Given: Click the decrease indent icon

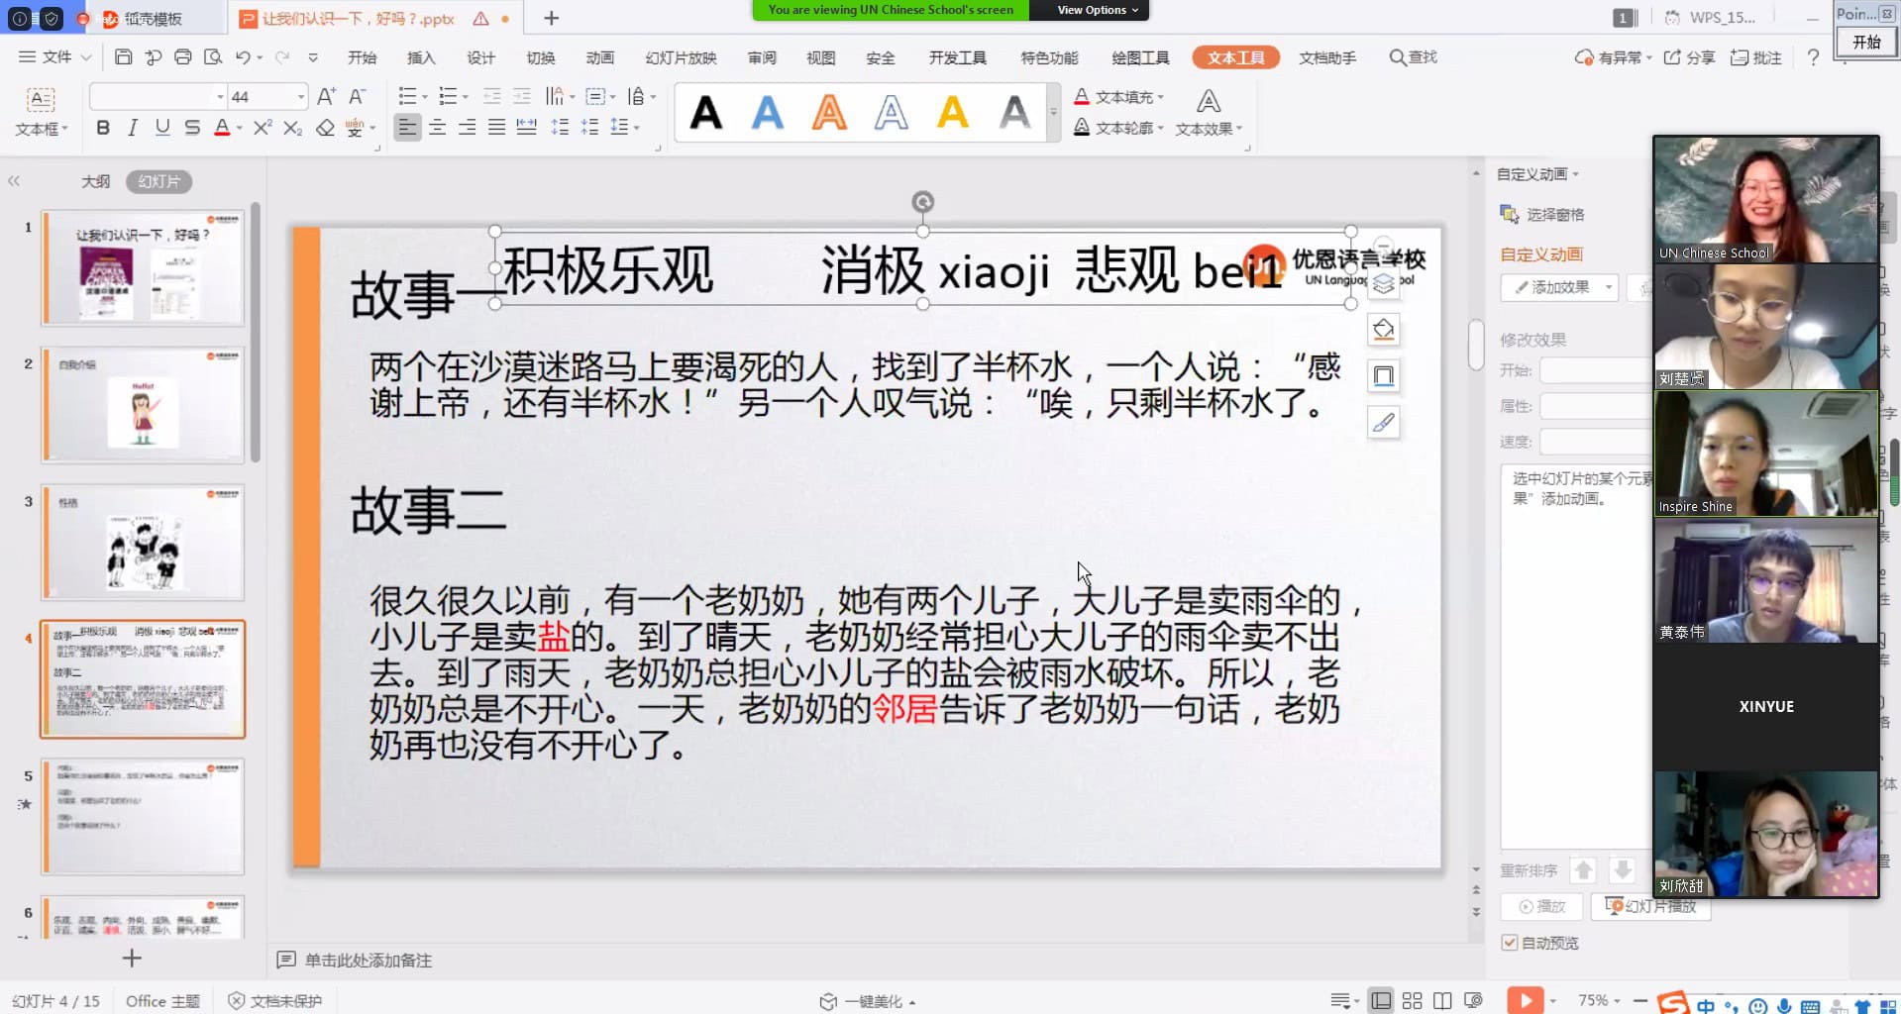Looking at the screenshot, I should (x=491, y=96).
